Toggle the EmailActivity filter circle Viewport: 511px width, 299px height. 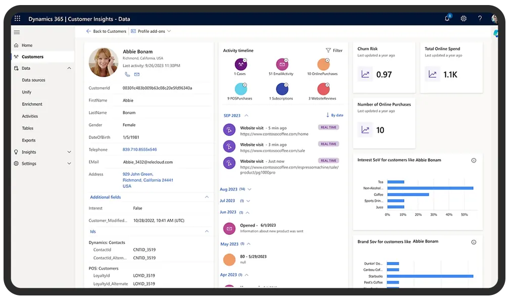282,64
